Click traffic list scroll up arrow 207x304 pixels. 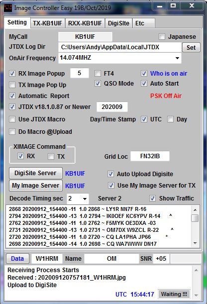[x=195, y=210]
